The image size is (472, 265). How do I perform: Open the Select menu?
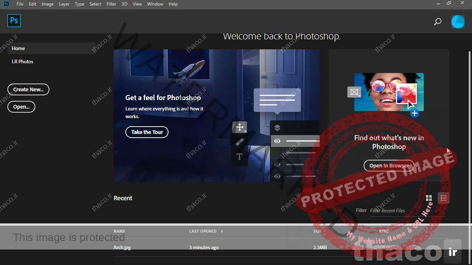point(95,4)
